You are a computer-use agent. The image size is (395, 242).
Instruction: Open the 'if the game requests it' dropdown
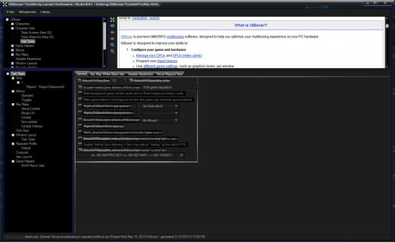pos(195,87)
